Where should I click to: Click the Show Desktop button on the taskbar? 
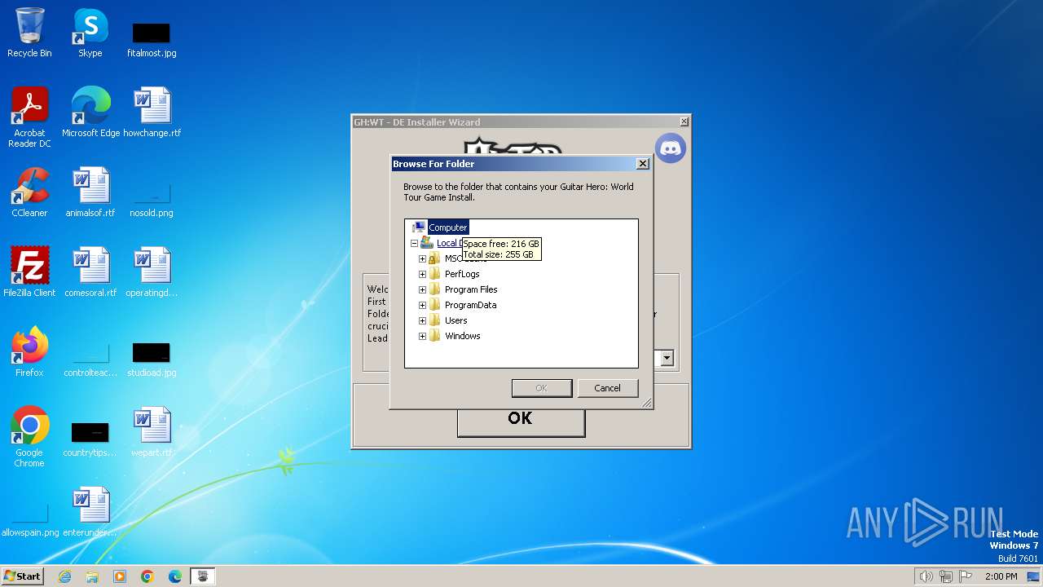1034,576
